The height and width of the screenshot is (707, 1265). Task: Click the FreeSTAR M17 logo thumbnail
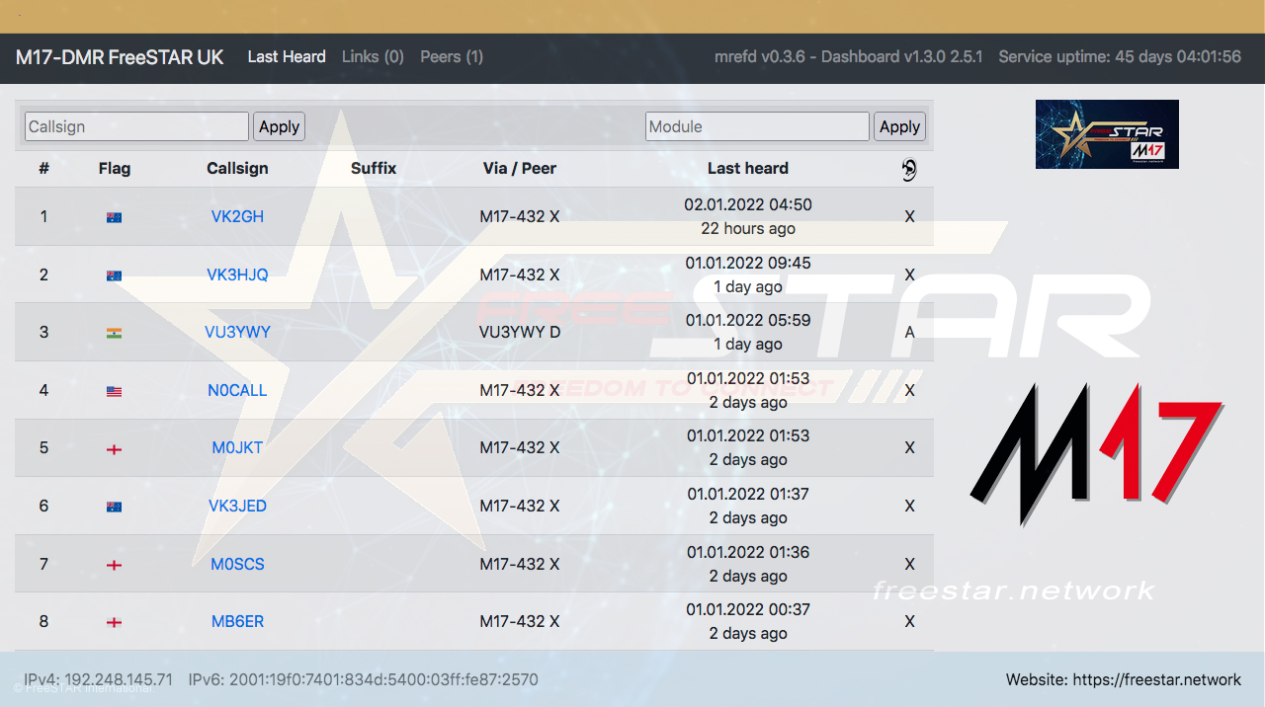[x=1107, y=134]
